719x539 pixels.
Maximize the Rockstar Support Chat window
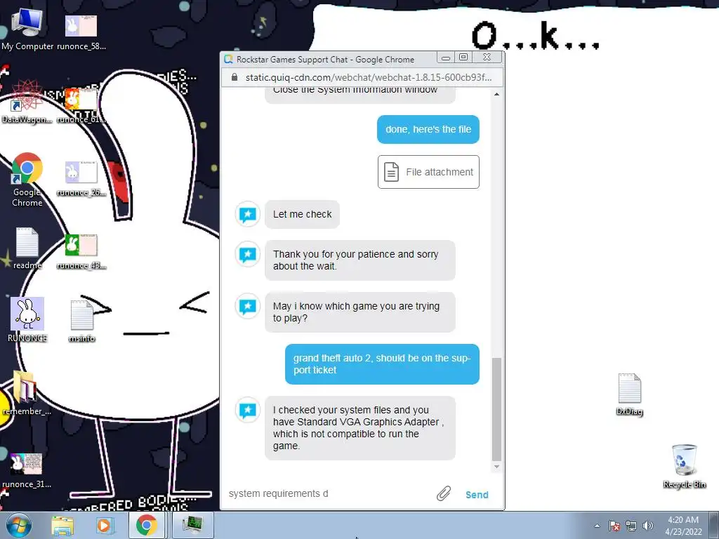(463, 58)
